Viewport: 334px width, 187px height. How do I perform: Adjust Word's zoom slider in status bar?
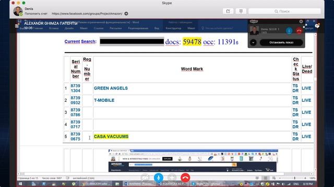(294, 178)
